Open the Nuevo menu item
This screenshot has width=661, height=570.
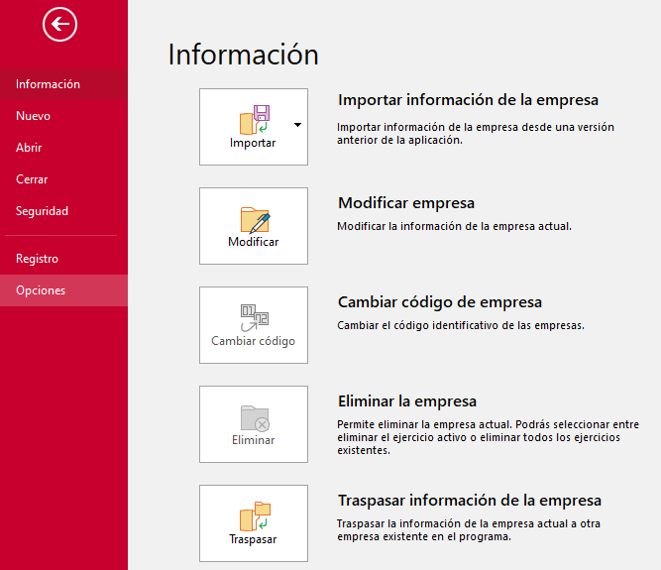[33, 116]
